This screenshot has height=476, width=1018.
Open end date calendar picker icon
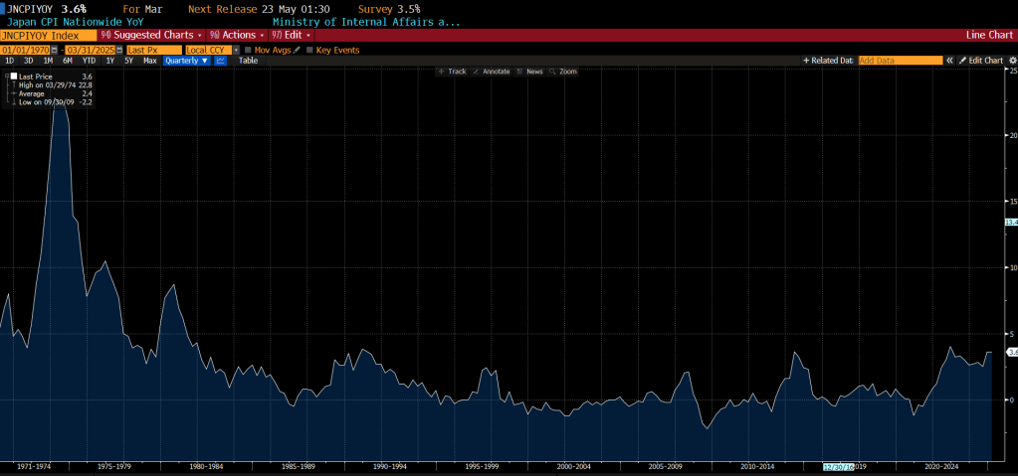click(119, 50)
